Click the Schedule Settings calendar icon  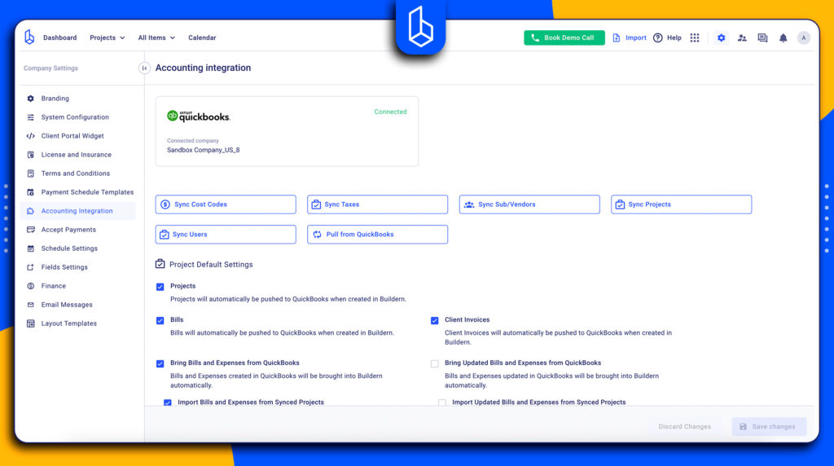(30, 248)
